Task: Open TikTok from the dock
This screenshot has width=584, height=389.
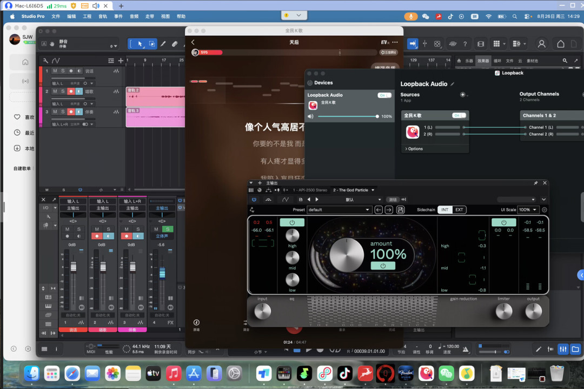Action: [344, 373]
